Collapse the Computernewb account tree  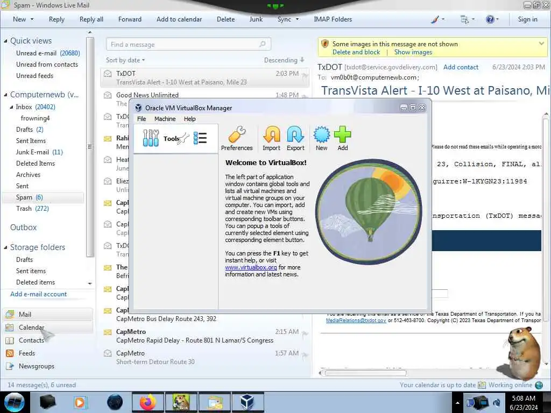(x=5, y=95)
